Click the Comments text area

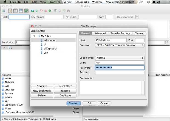(x=112, y=88)
